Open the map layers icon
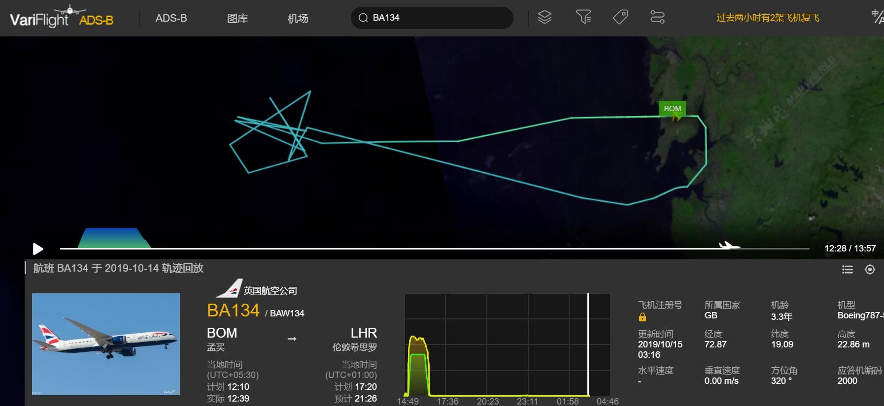Image resolution: width=884 pixels, height=406 pixels. [x=544, y=18]
